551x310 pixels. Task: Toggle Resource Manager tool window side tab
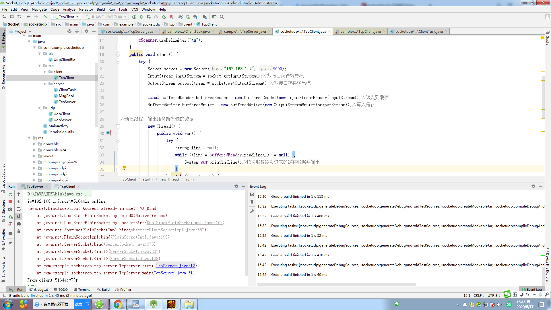coord(3,72)
